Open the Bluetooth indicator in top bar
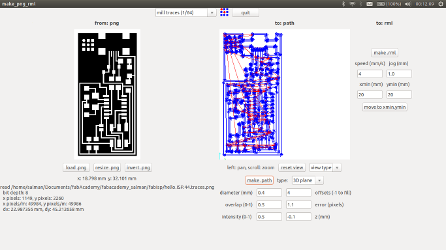Screen dimensions: 446x250 pos(343,4)
